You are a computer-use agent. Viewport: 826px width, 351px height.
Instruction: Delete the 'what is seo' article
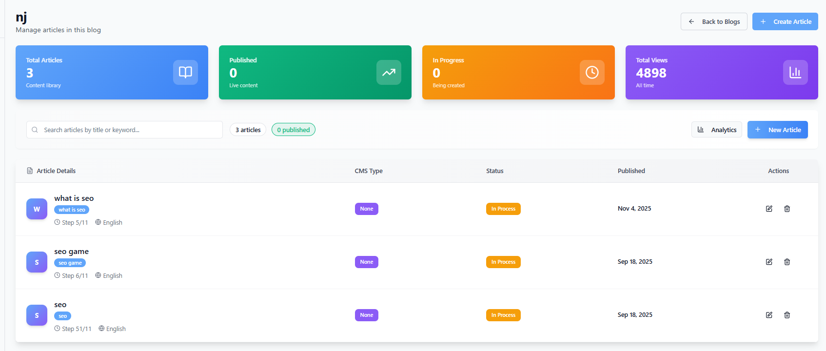(x=787, y=209)
